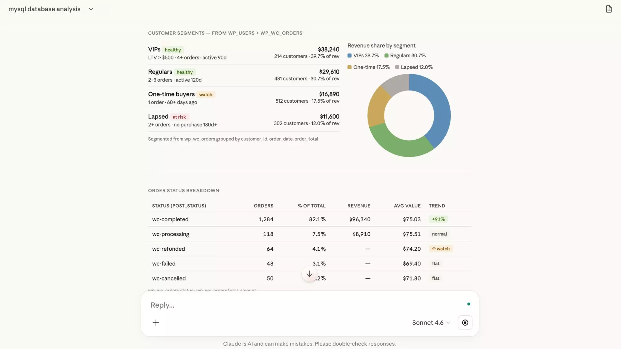Click the $74.20 average value cell
The image size is (621, 349).
(x=412, y=249)
